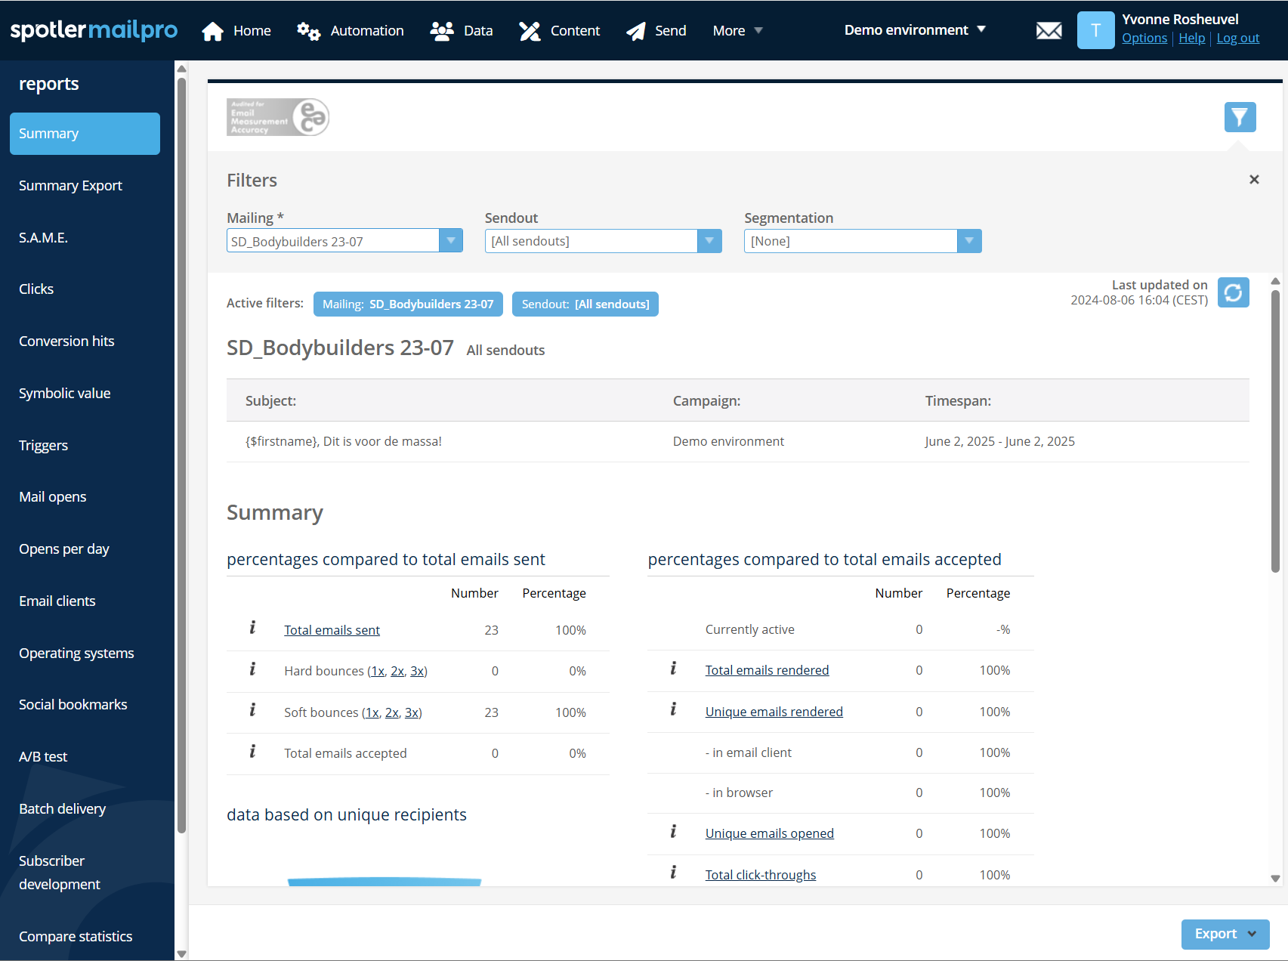
Task: Click the Home house icon
Action: (213, 31)
